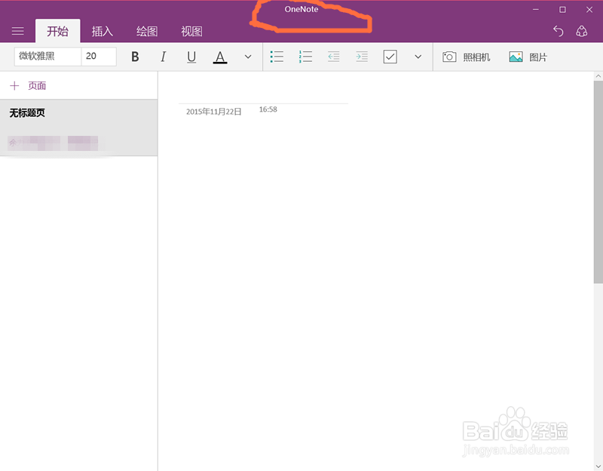The image size is (603, 471).
Task: Toggle bold formatting
Action: [135, 57]
